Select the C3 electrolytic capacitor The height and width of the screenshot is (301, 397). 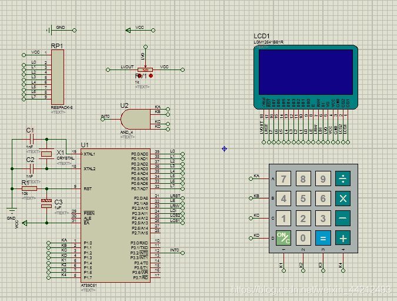click(x=46, y=204)
